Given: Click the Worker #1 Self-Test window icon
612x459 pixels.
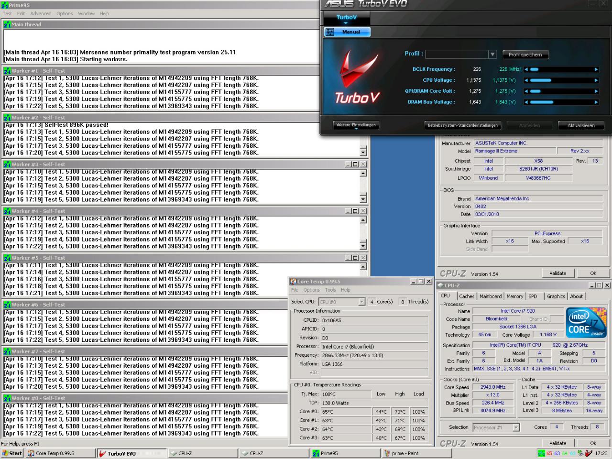Looking at the screenshot, I should (7, 71).
